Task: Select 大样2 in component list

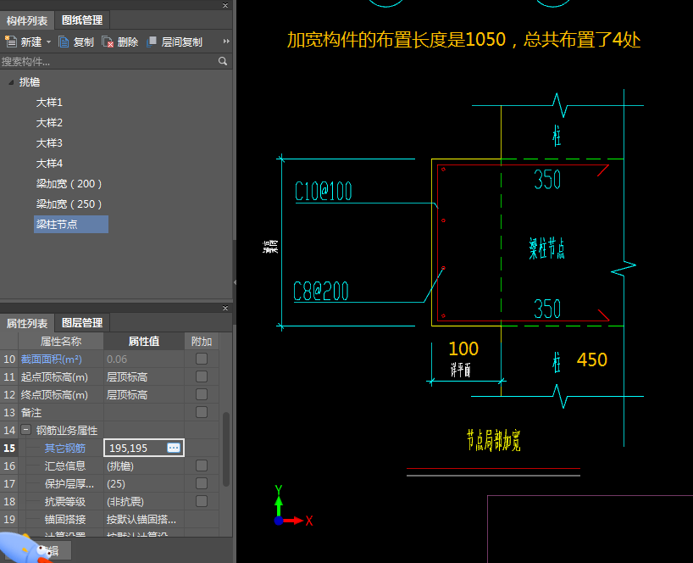Action: [49, 123]
